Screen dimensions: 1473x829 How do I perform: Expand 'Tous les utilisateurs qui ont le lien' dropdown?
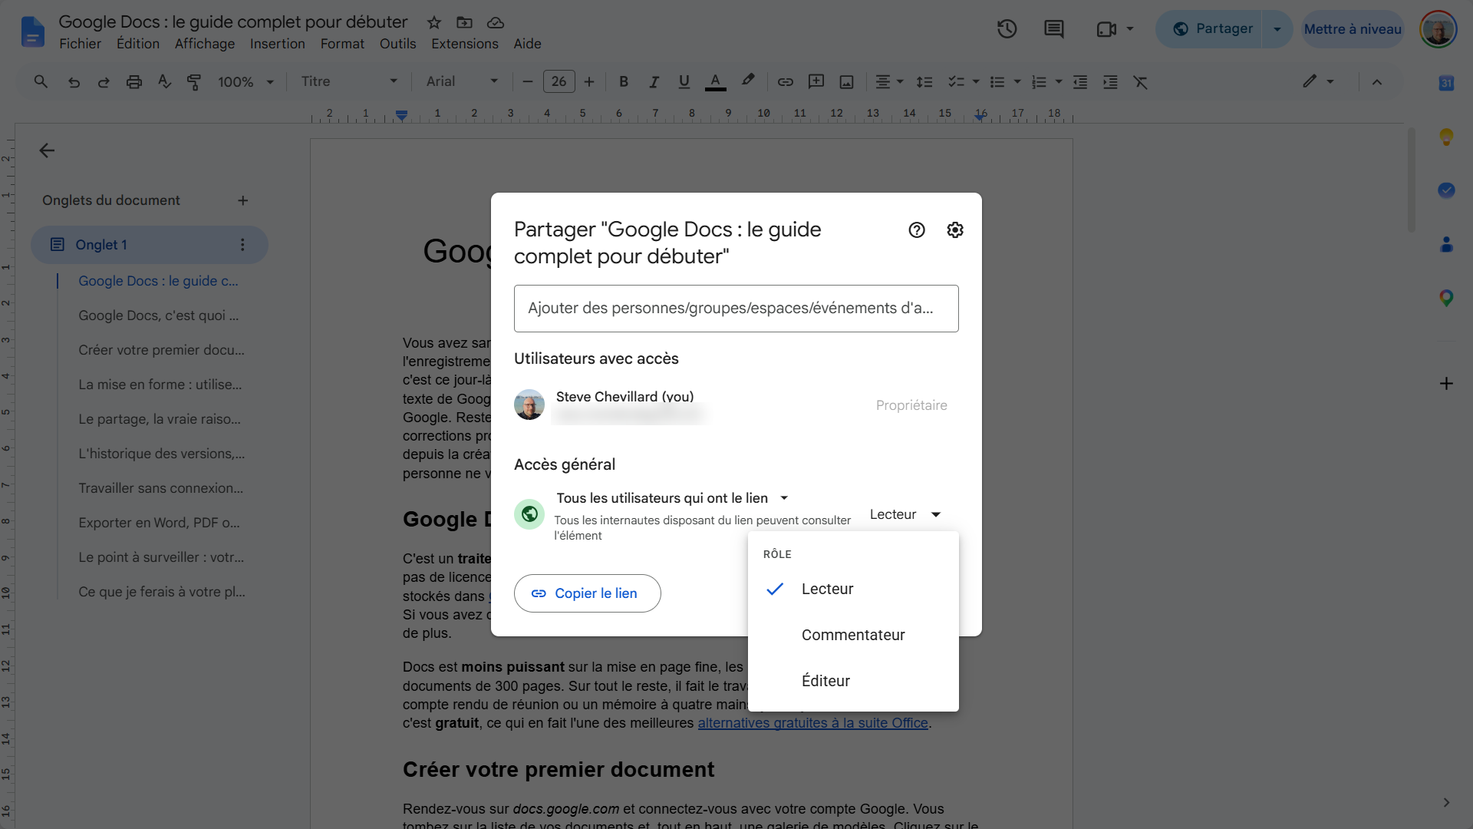coord(672,498)
